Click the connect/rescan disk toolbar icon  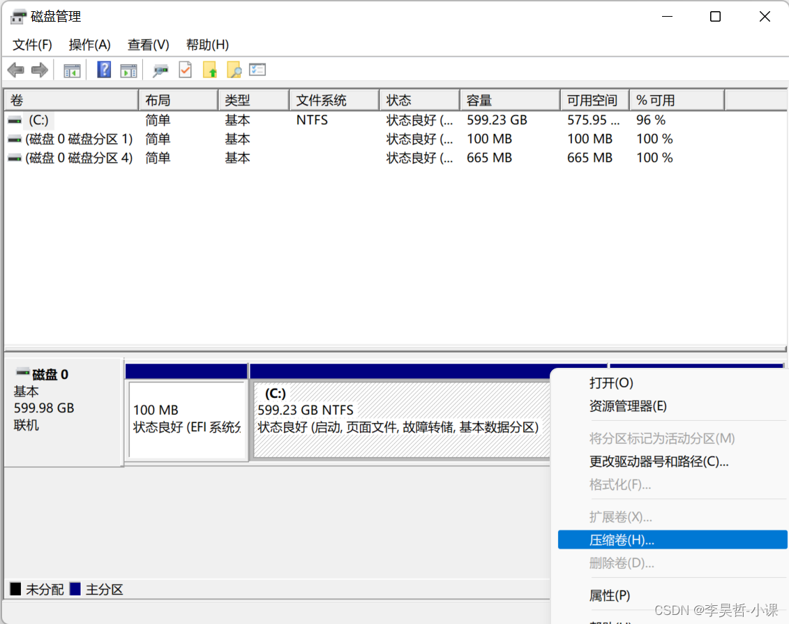point(160,70)
